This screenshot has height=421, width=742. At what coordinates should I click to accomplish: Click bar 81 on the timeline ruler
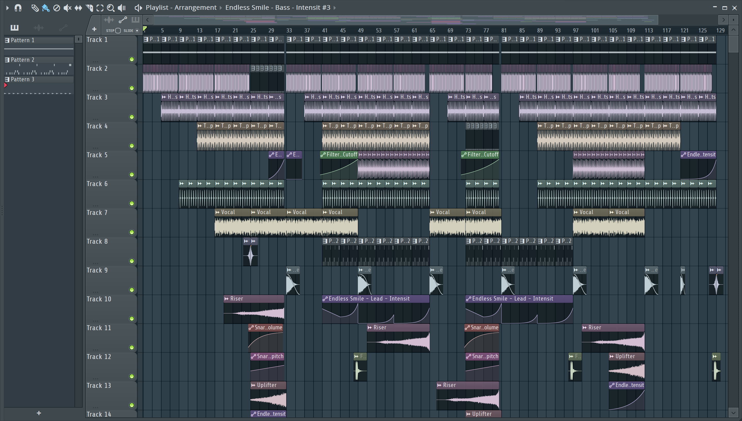[x=504, y=30]
